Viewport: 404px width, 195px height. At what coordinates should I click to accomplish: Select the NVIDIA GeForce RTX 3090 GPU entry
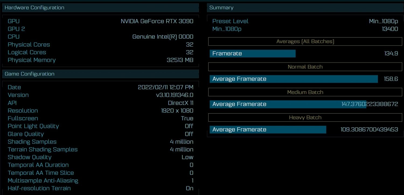coord(156,21)
